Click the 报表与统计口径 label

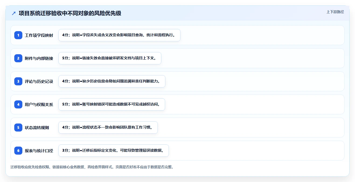point(39,151)
